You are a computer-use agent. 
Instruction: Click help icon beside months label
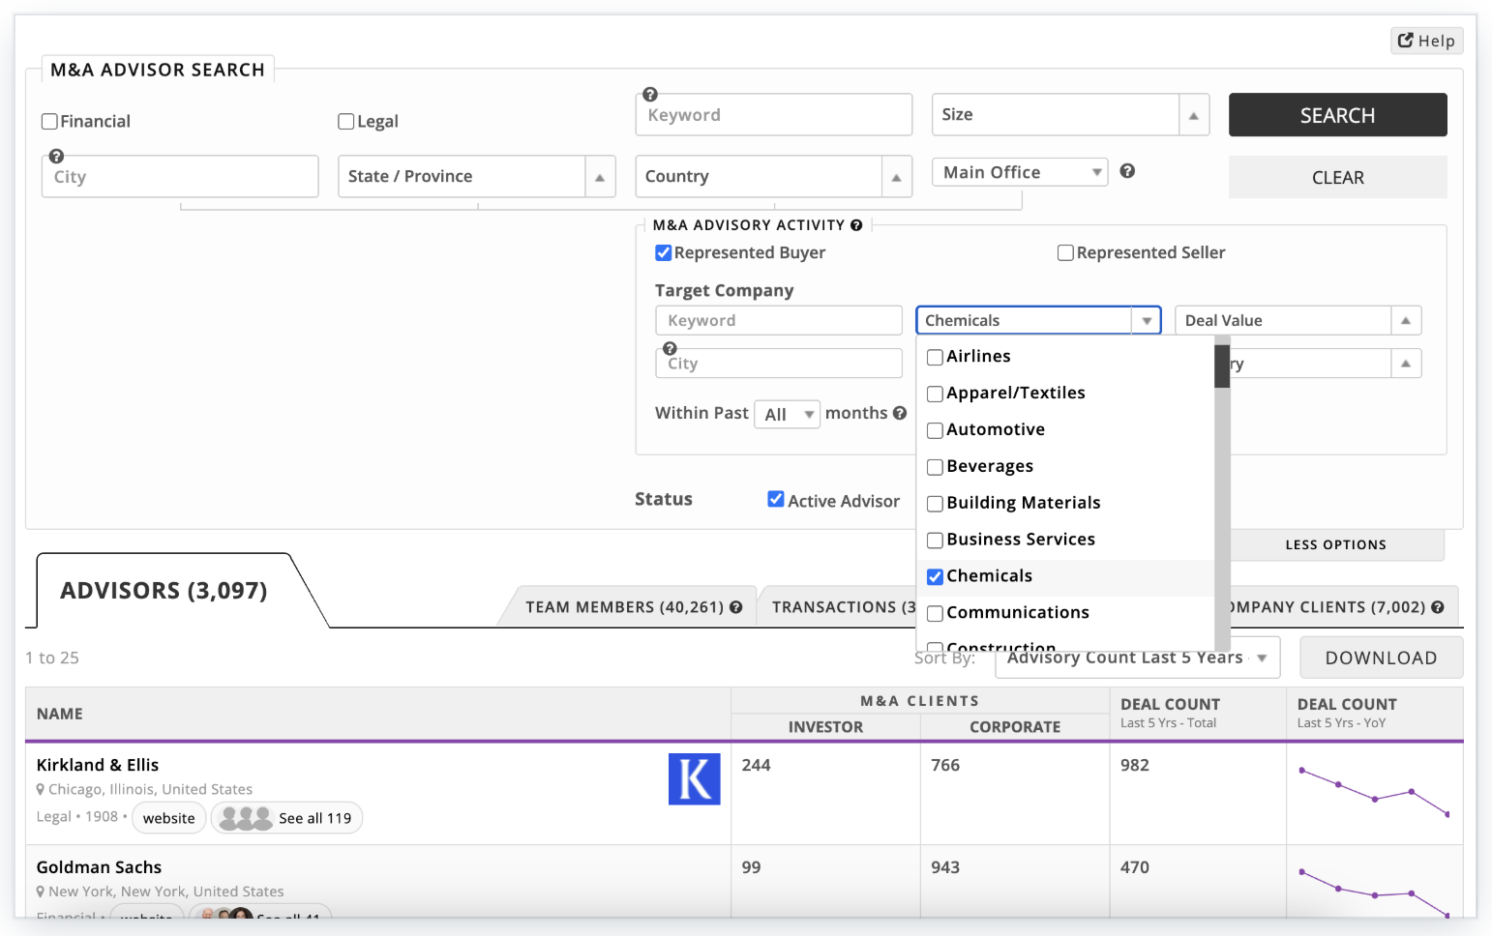pos(900,413)
